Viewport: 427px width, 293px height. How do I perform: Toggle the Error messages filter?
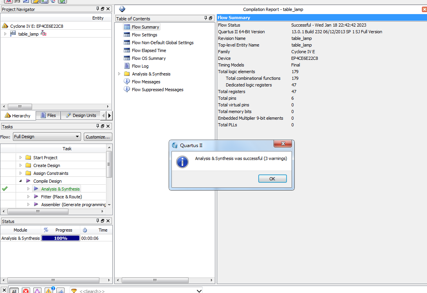[26, 291]
